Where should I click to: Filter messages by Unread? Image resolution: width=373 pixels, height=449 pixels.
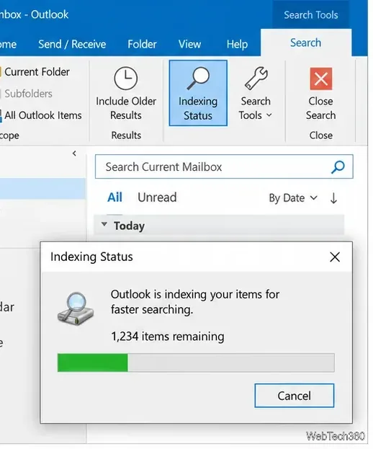pyautogui.click(x=157, y=197)
